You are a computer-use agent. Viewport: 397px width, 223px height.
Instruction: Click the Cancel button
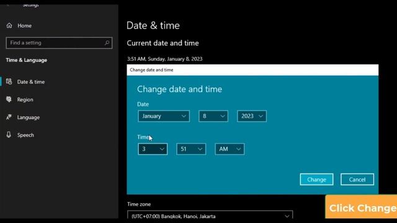point(357,179)
